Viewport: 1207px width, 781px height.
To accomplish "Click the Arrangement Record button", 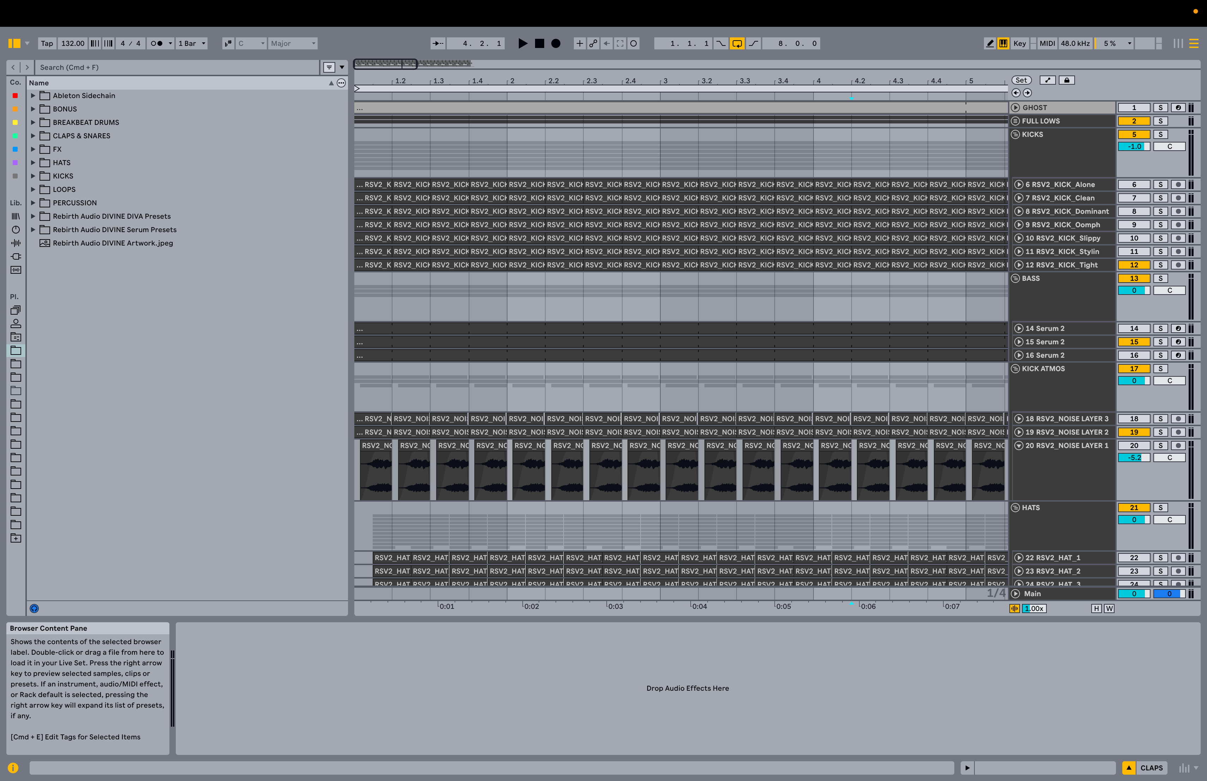I will pyautogui.click(x=556, y=44).
